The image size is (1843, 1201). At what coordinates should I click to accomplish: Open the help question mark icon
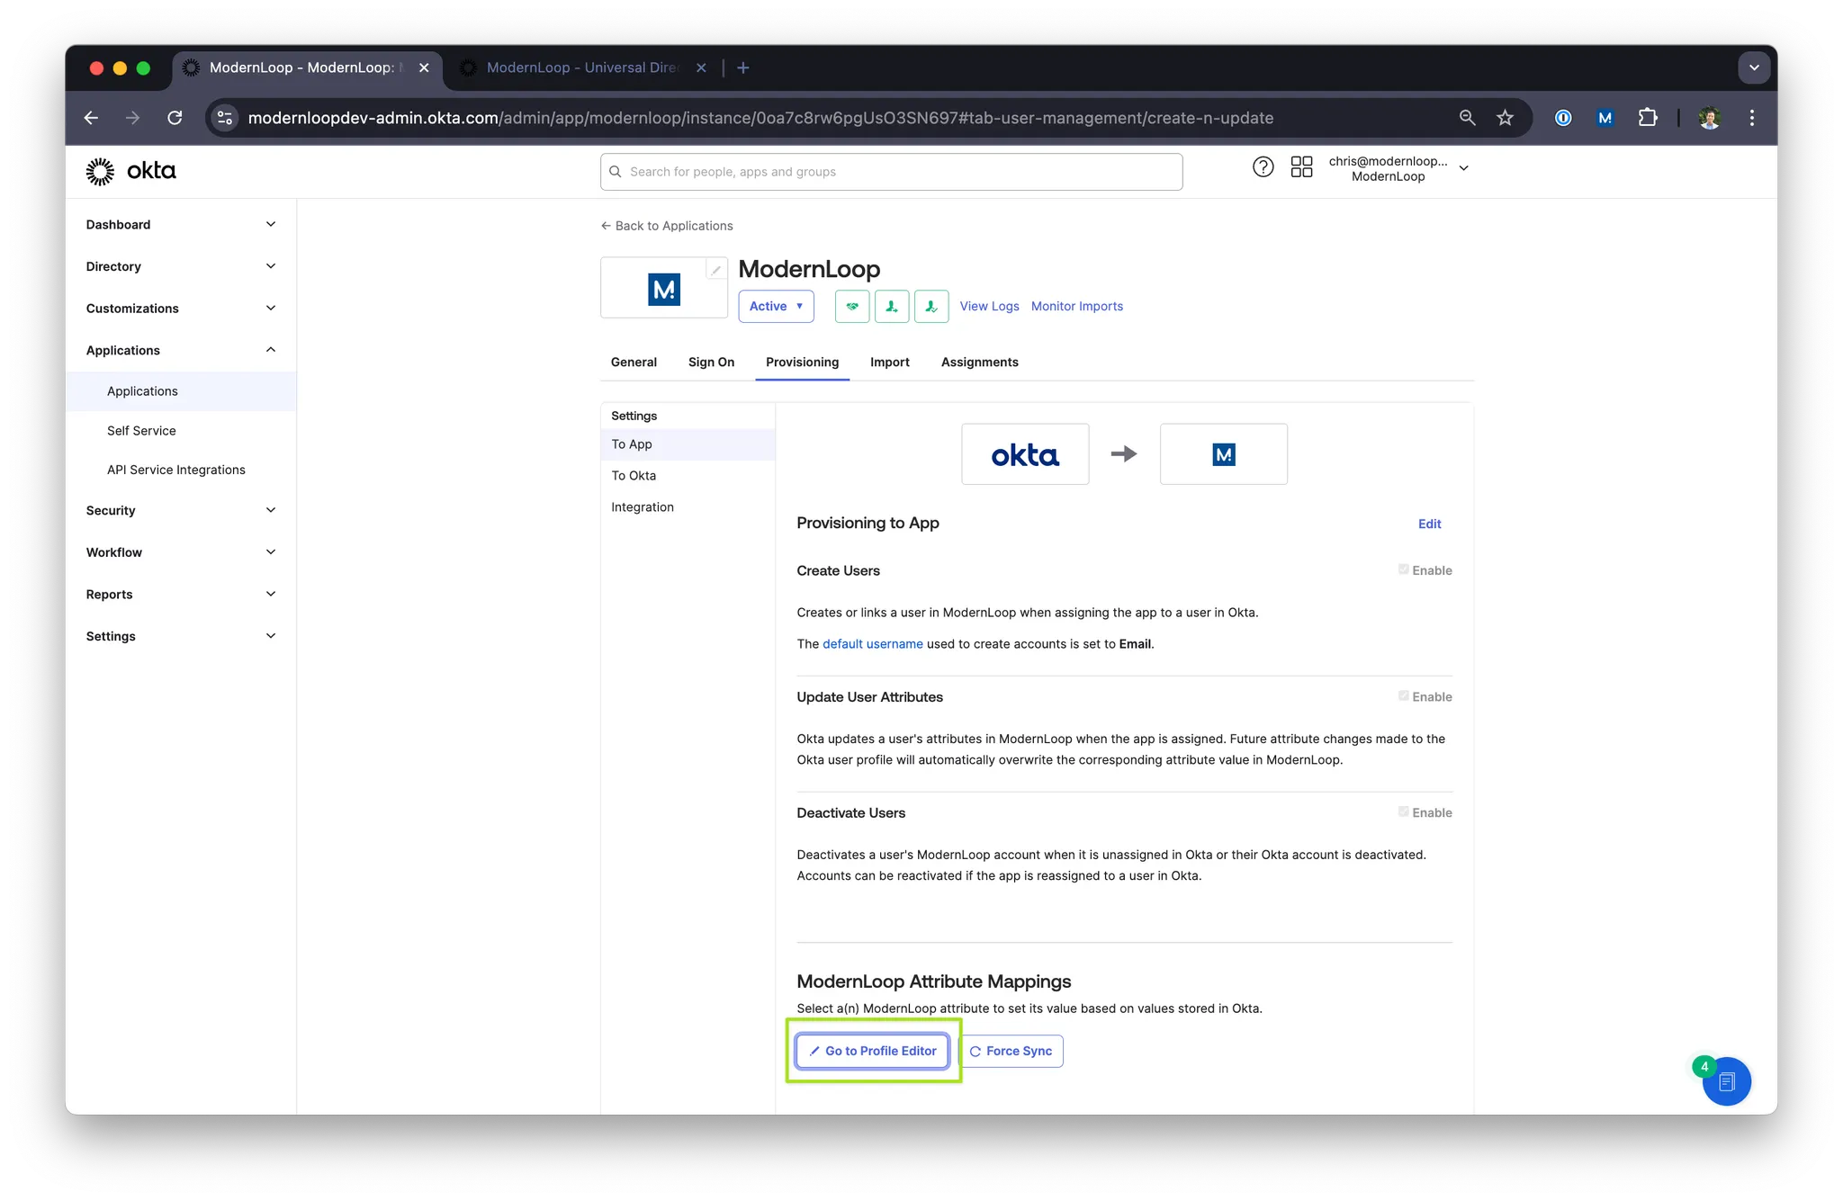(1263, 167)
